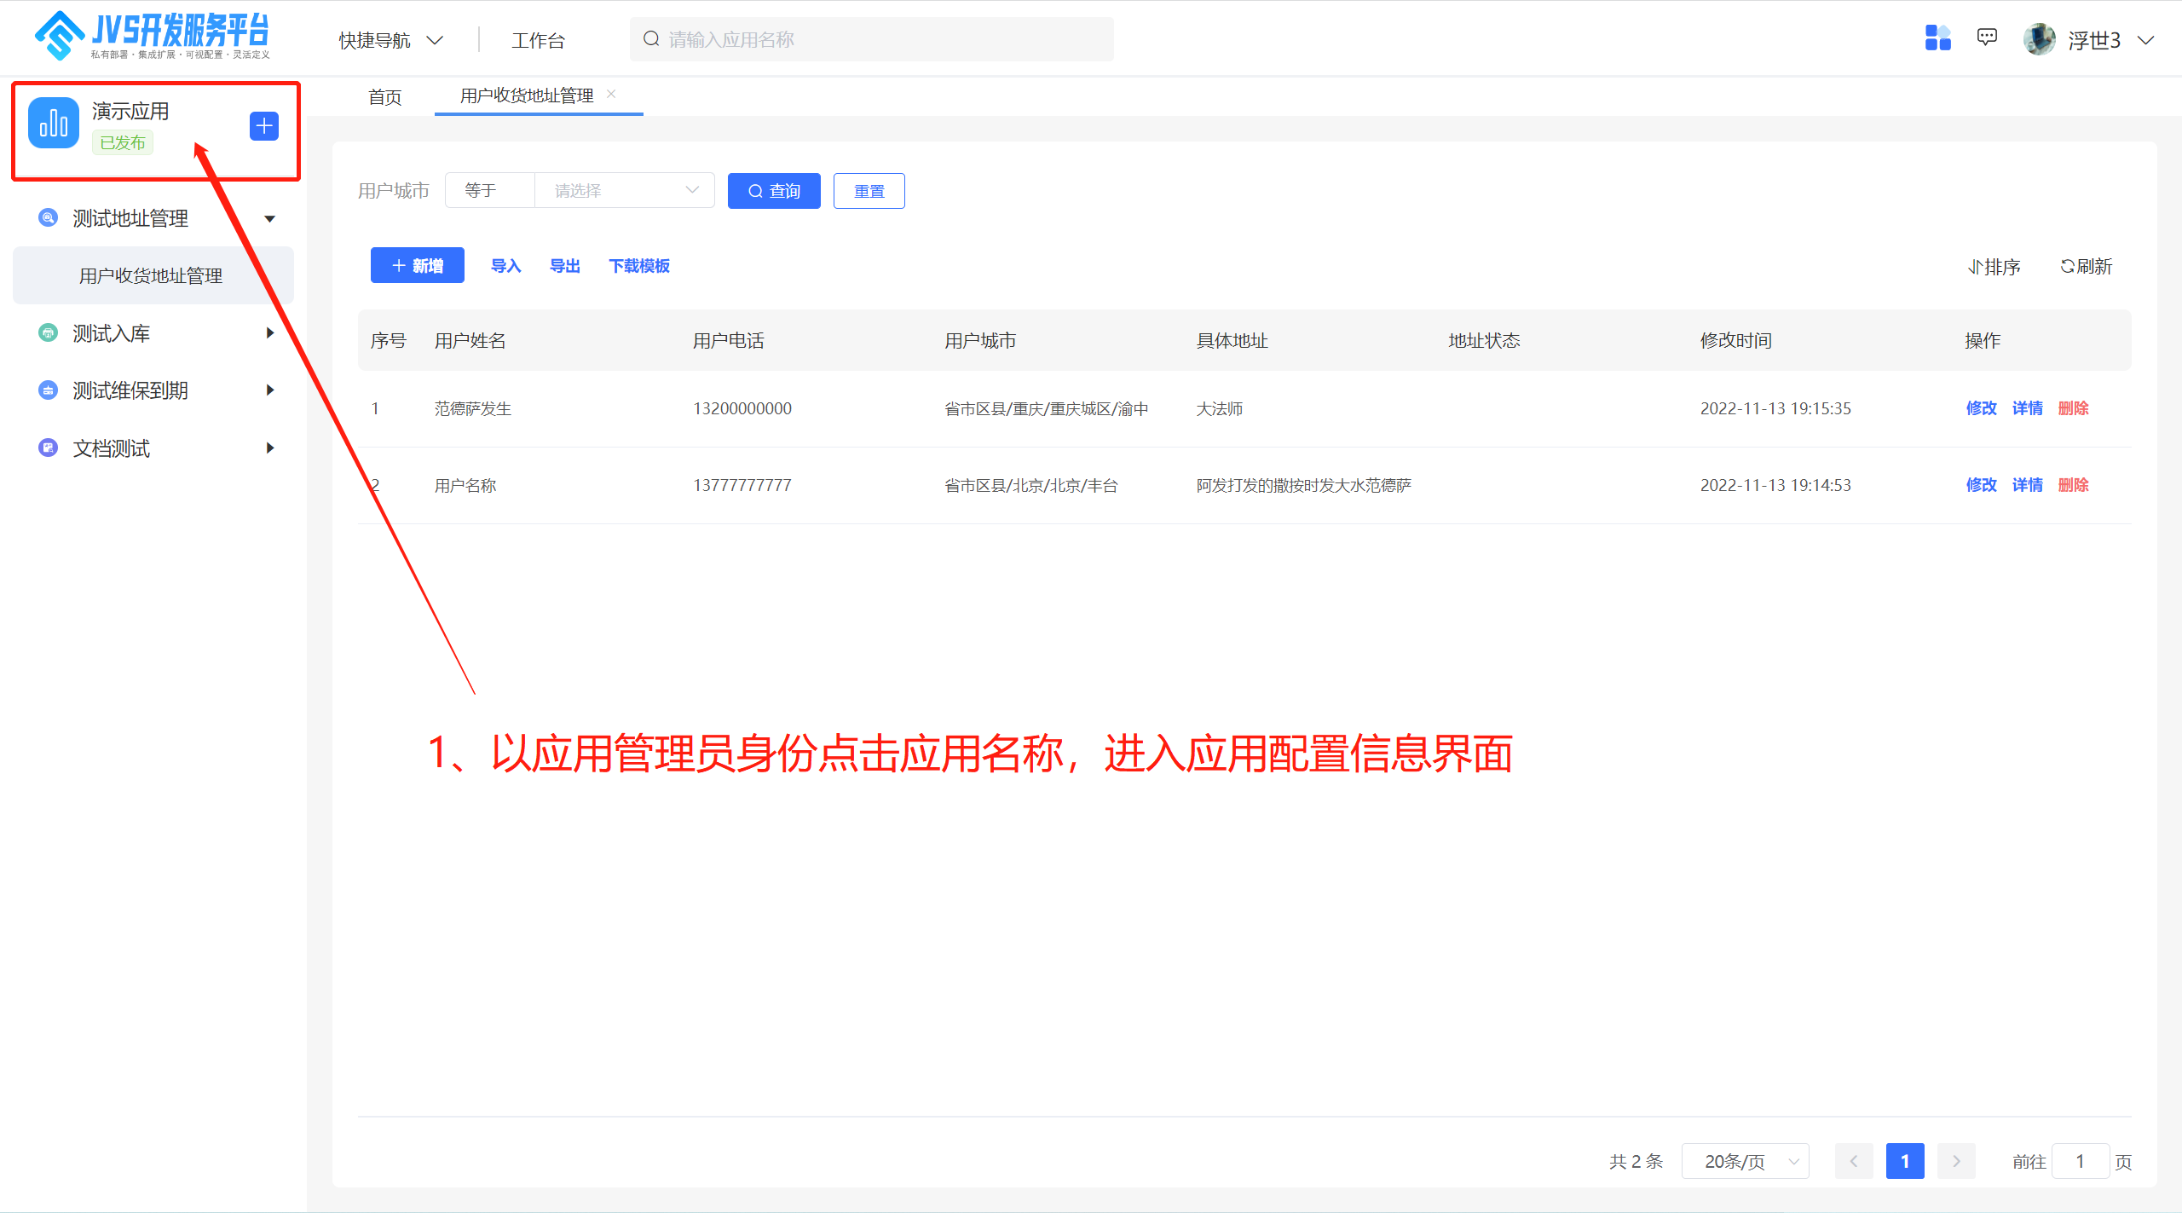Click the 演示应用 application name

click(x=130, y=111)
